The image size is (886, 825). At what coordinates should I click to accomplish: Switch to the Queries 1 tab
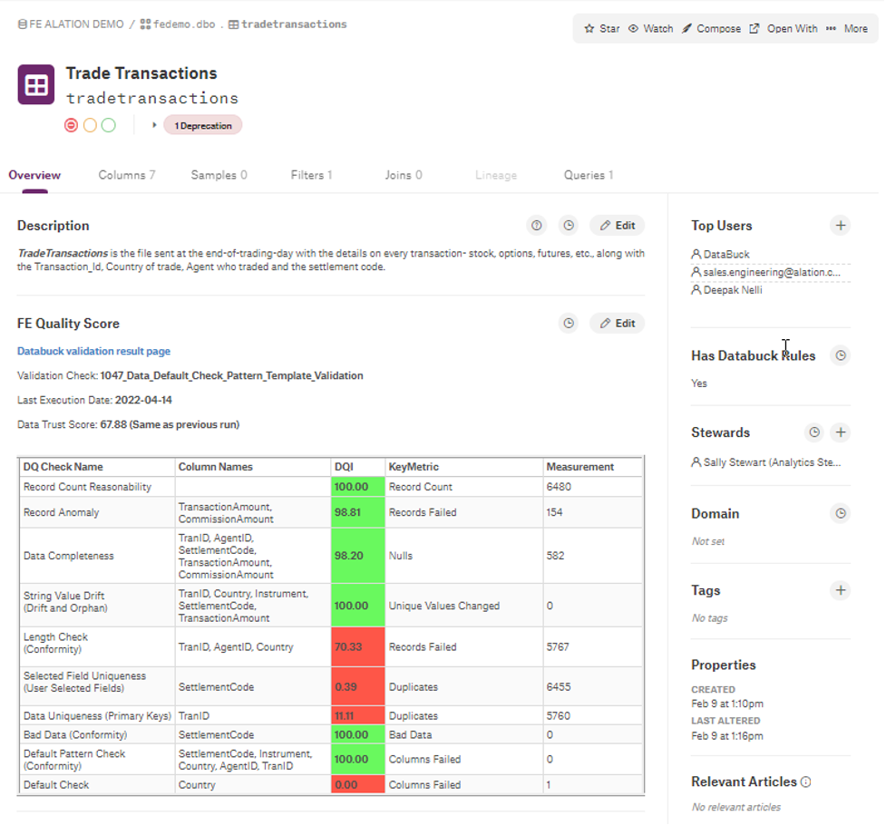coord(589,175)
